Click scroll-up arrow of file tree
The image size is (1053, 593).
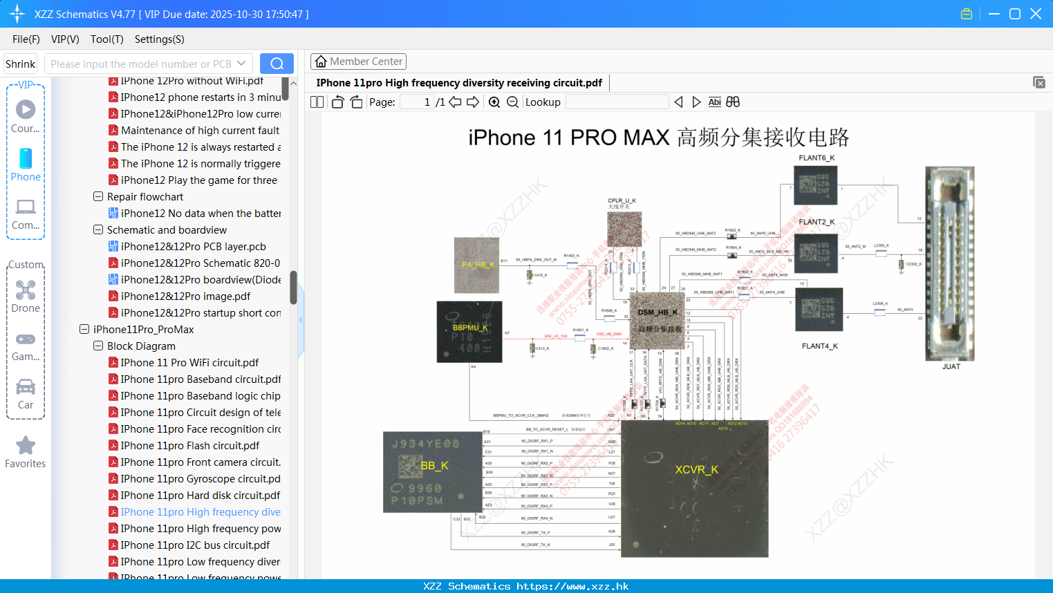pos(293,83)
